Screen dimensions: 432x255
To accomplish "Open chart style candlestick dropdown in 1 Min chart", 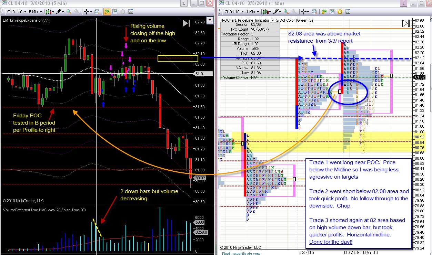I will click(267, 12).
